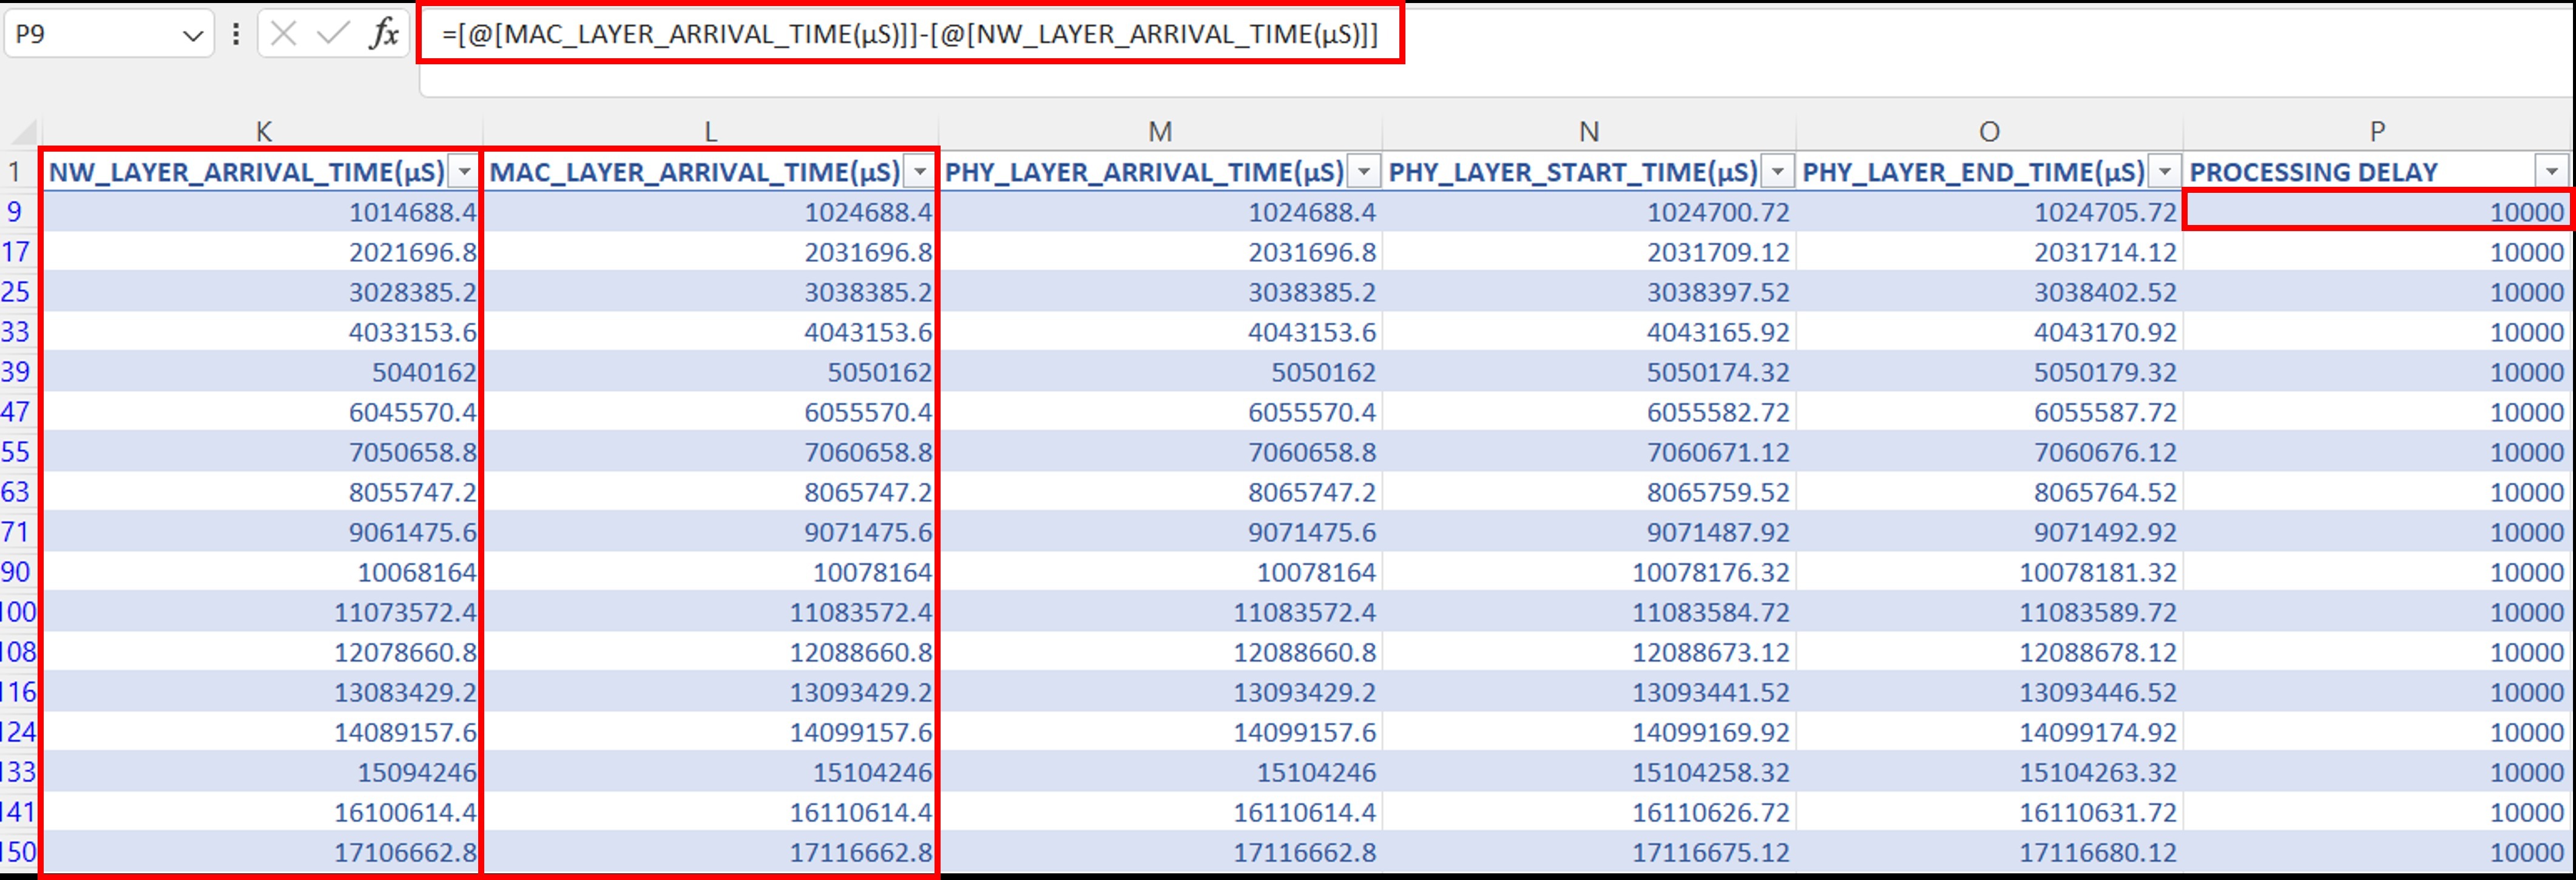Viewport: 2576px width, 880px height.
Task: Click cell with value 11083584.72
Action: coord(1589,611)
